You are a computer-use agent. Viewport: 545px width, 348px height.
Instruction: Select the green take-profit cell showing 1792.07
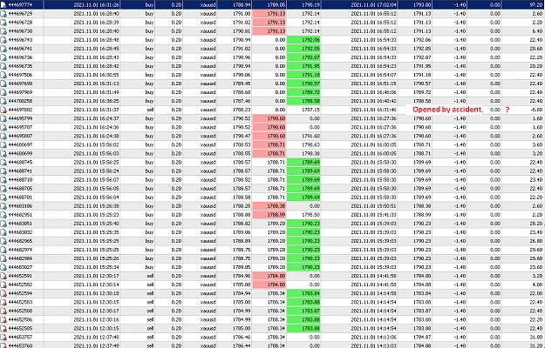pos(303,57)
